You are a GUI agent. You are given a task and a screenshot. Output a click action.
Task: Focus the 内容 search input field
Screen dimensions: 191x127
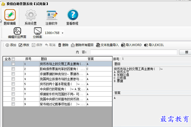(134, 52)
